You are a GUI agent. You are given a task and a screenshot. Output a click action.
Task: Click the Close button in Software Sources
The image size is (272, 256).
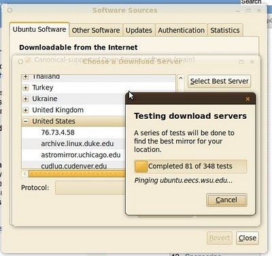[248, 238]
